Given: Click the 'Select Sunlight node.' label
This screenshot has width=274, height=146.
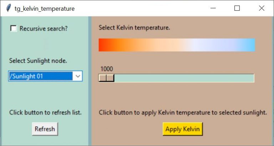Looking at the screenshot, I should pyautogui.click(x=38, y=61).
